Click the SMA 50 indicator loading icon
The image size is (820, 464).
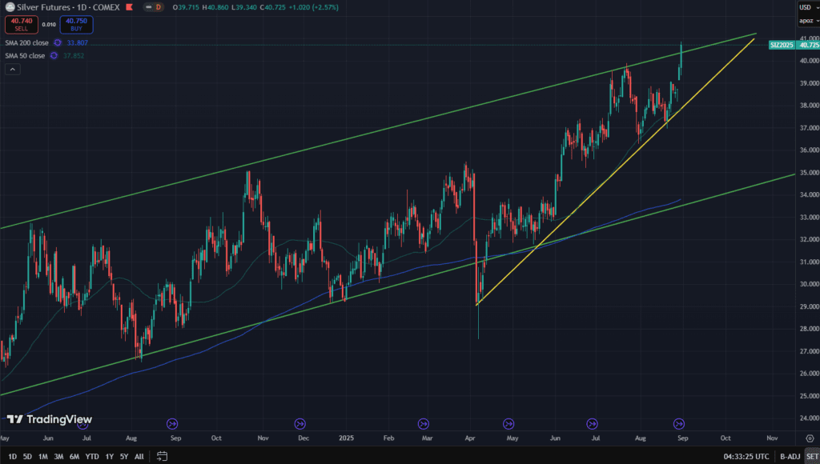54,55
